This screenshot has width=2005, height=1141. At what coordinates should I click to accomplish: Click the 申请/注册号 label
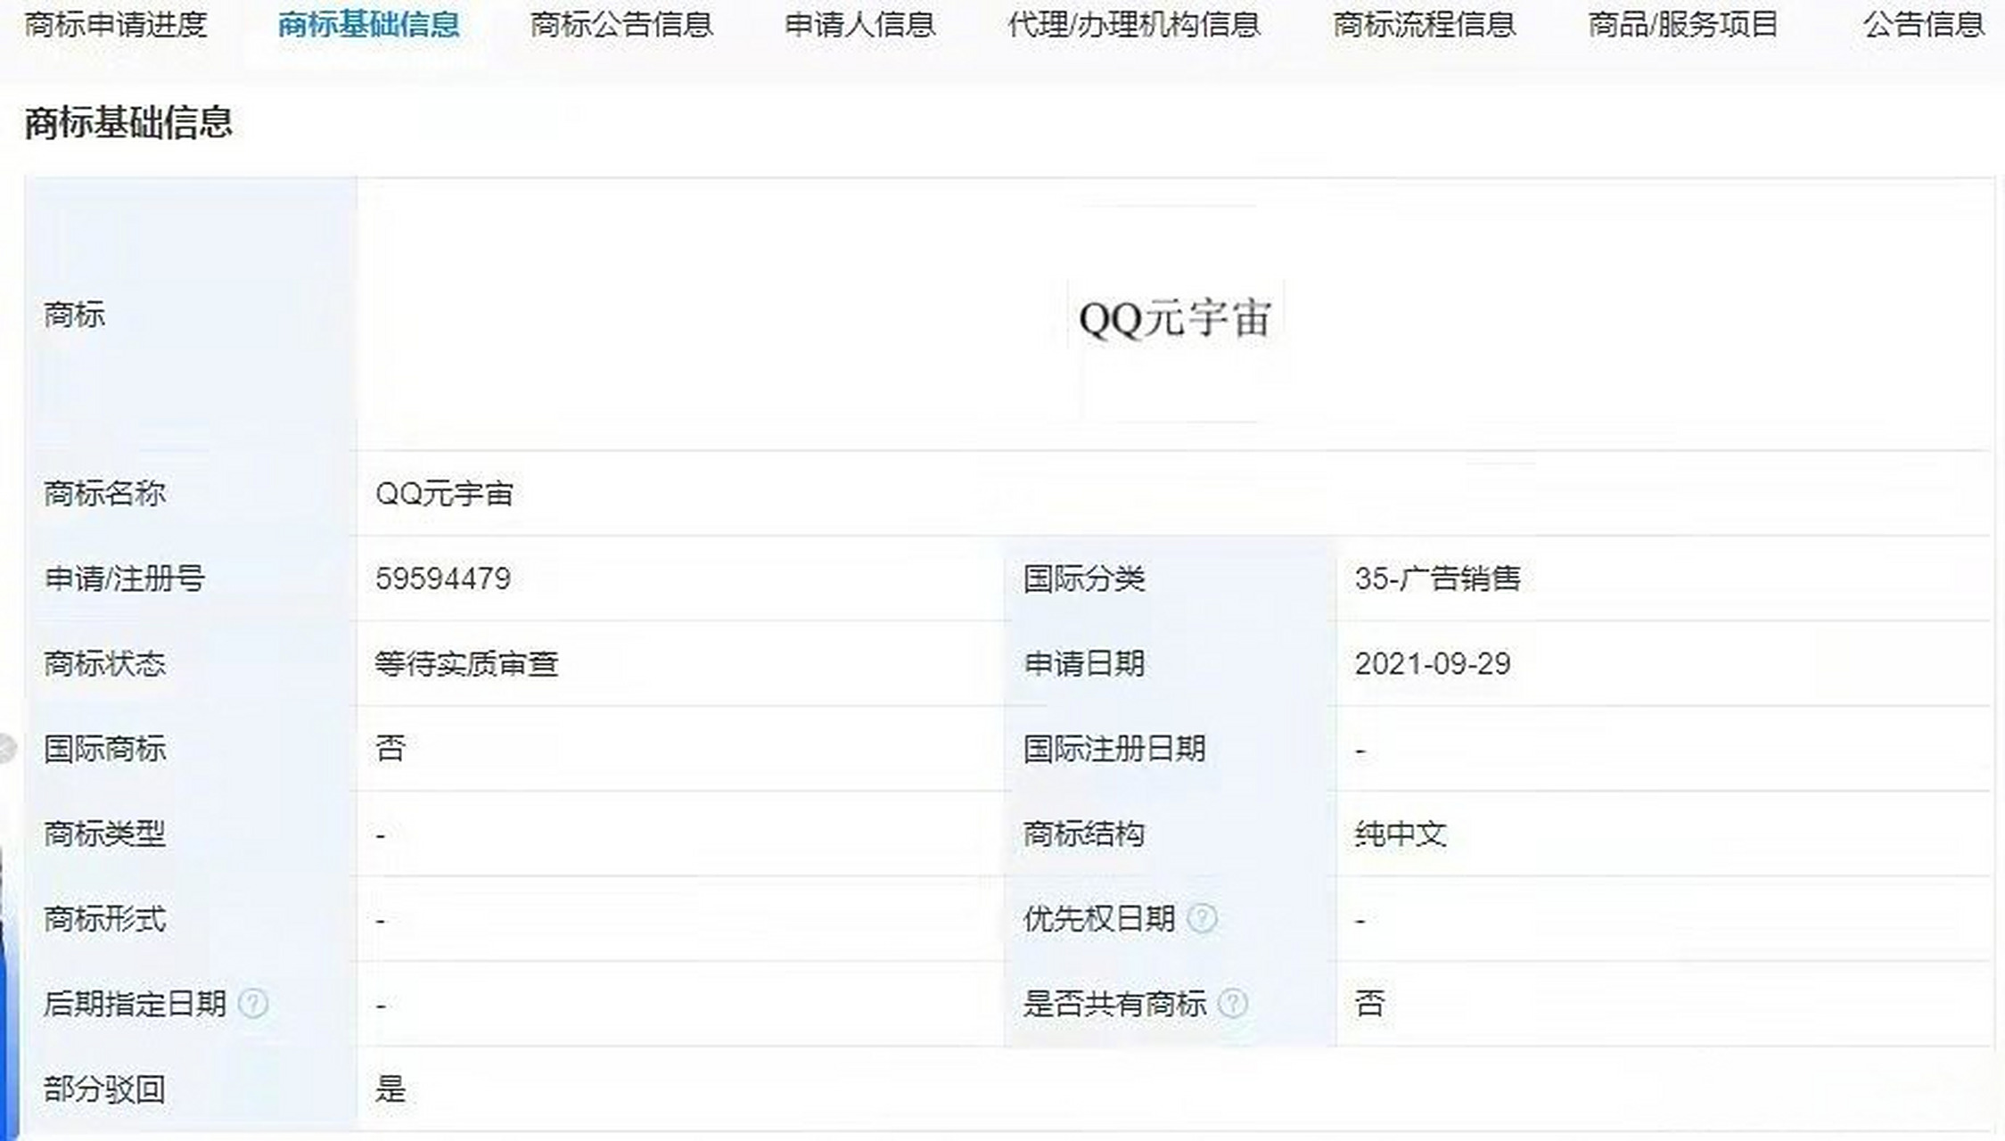click(125, 579)
